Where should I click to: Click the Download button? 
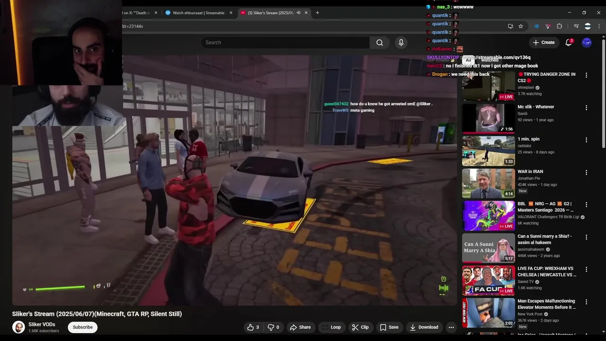click(424, 327)
